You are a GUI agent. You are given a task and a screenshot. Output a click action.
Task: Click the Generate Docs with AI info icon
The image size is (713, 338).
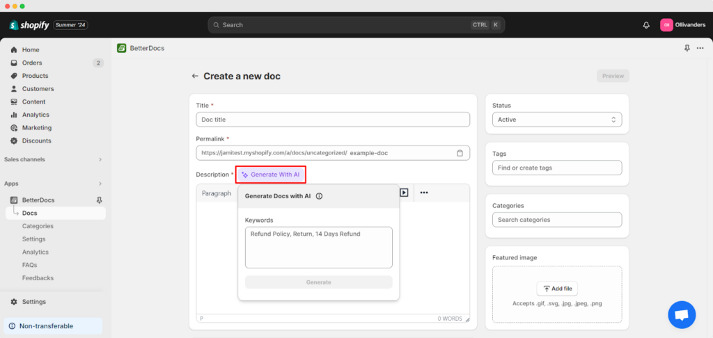pyautogui.click(x=319, y=196)
